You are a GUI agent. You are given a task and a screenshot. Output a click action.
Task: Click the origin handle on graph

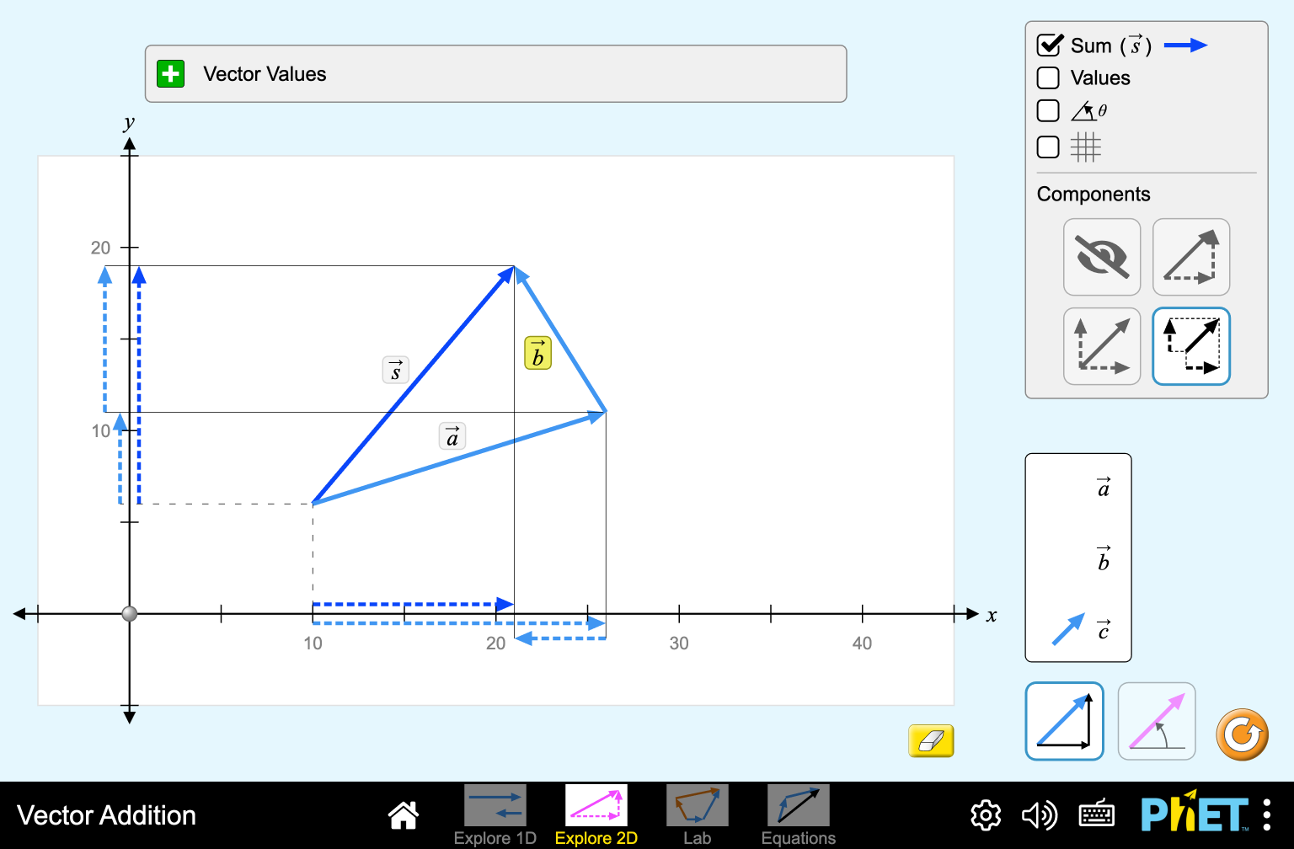point(129,614)
